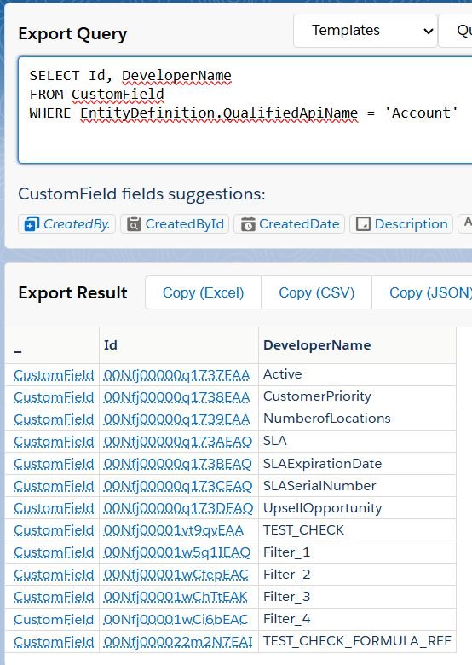
Task: Insert CreatedDate field suggestion
Action: [290, 223]
